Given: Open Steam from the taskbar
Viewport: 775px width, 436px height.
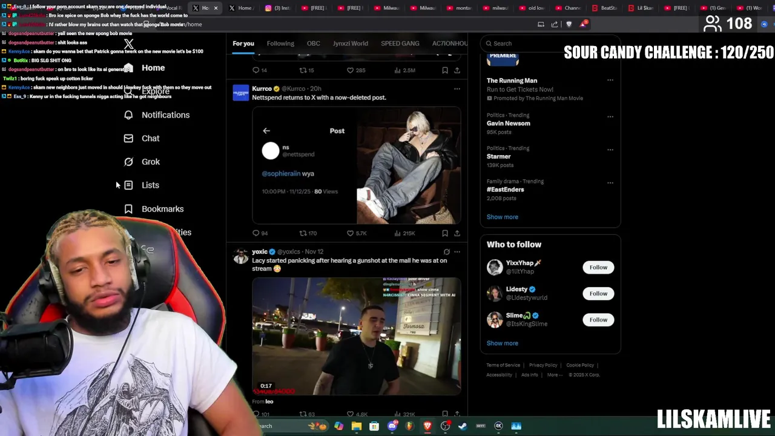Looking at the screenshot, I should tap(463, 426).
